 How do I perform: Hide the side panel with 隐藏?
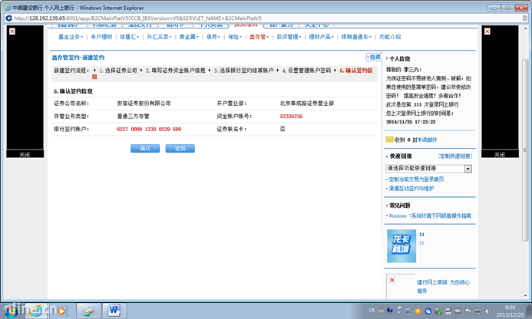pyautogui.click(x=374, y=57)
